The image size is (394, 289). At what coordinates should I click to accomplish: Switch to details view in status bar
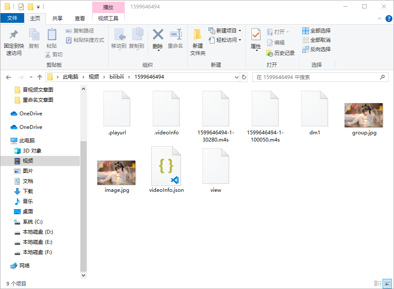coord(378,283)
